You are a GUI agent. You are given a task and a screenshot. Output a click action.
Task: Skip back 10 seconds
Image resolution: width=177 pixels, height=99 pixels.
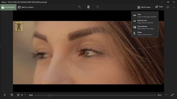(12, 95)
